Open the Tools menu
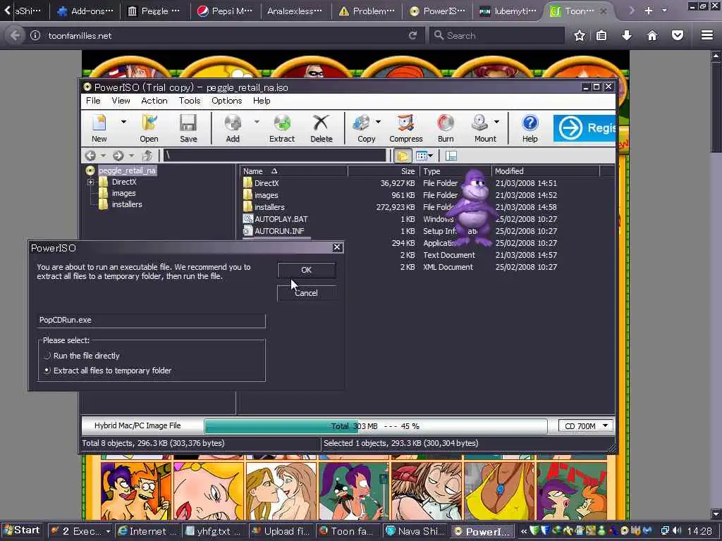This screenshot has width=722, height=541. coord(190,101)
